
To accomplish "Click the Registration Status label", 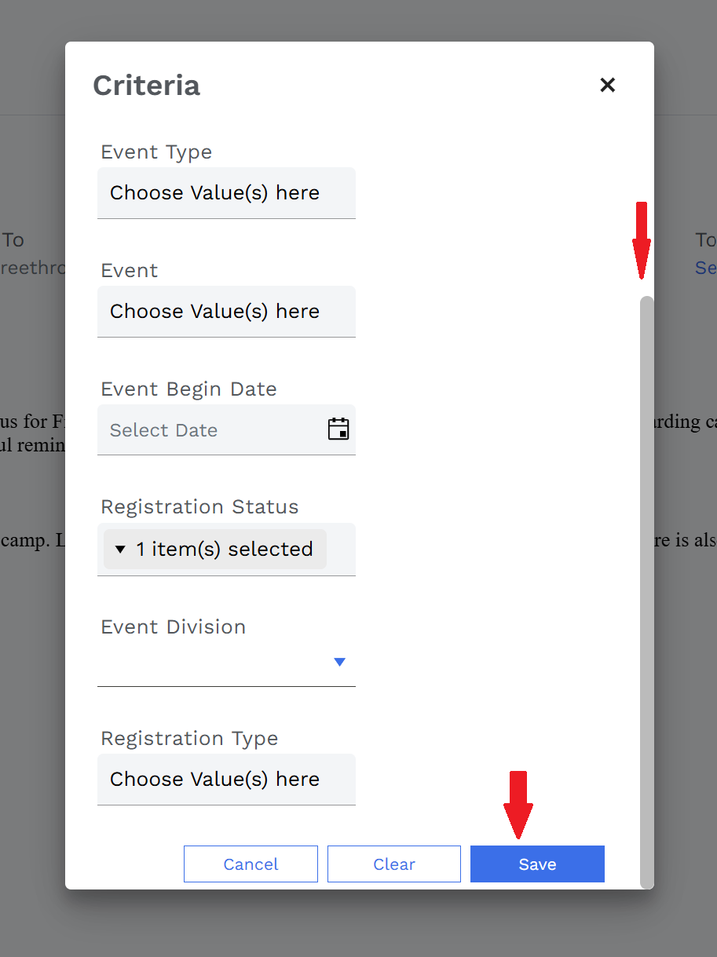I will tap(199, 506).
